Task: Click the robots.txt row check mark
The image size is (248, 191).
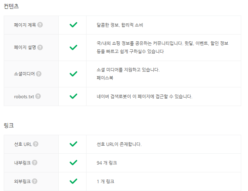Action: tap(73, 96)
